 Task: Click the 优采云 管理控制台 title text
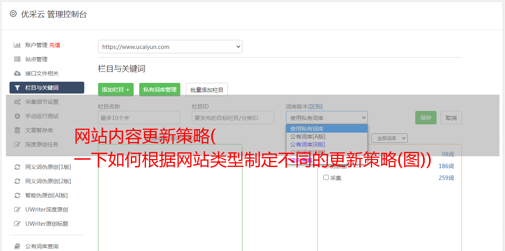click(x=54, y=14)
